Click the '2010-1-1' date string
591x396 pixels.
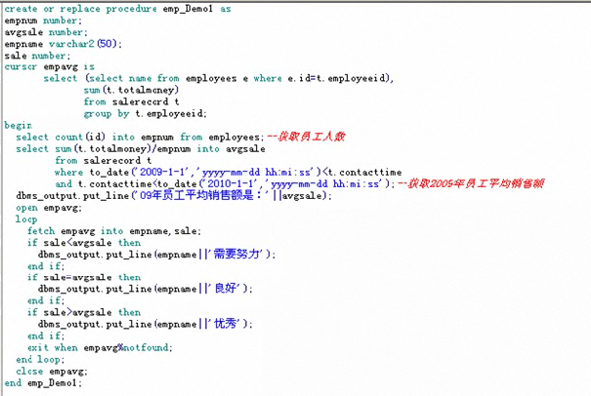(x=232, y=183)
